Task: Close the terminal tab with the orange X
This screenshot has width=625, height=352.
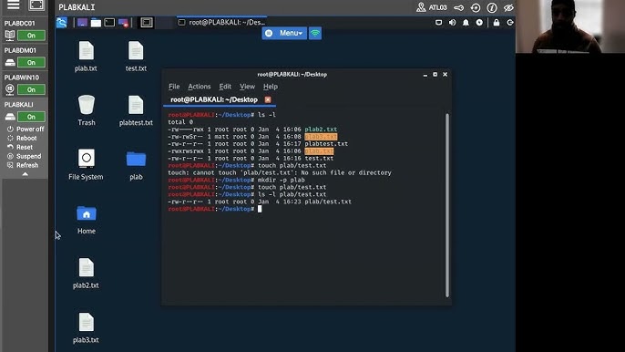Action: pyautogui.click(x=268, y=99)
